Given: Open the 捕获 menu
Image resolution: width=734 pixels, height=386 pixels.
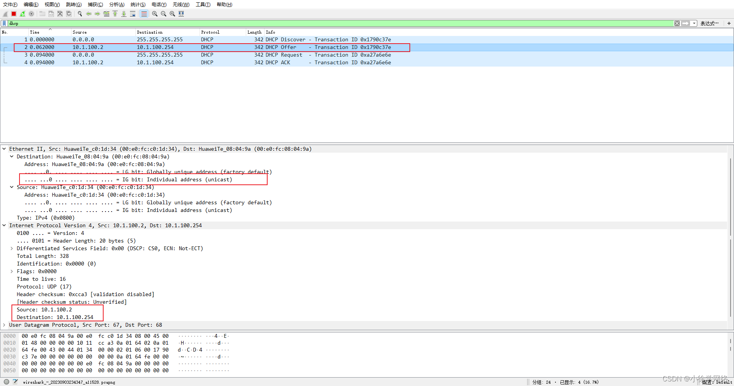Looking at the screenshot, I should click(95, 4).
